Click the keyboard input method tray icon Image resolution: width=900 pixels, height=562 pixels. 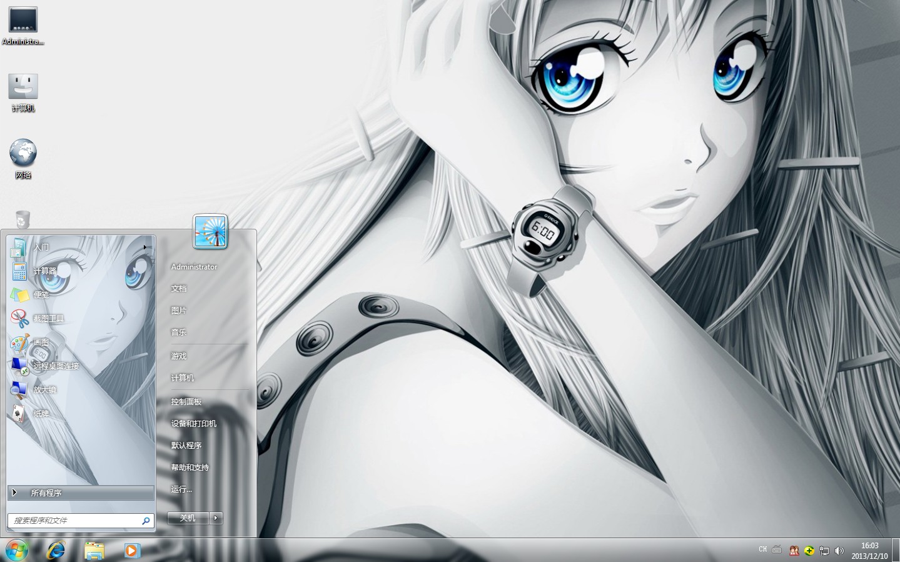[x=777, y=550]
